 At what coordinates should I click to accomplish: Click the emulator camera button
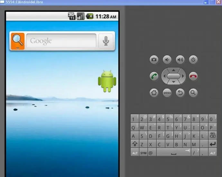pyautogui.click(x=154, y=60)
